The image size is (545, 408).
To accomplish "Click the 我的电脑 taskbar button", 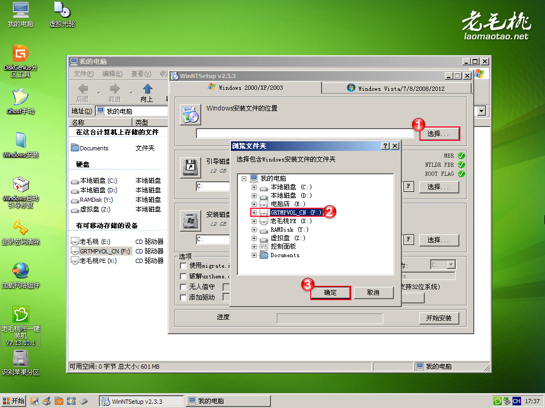I will pyautogui.click(x=228, y=402).
